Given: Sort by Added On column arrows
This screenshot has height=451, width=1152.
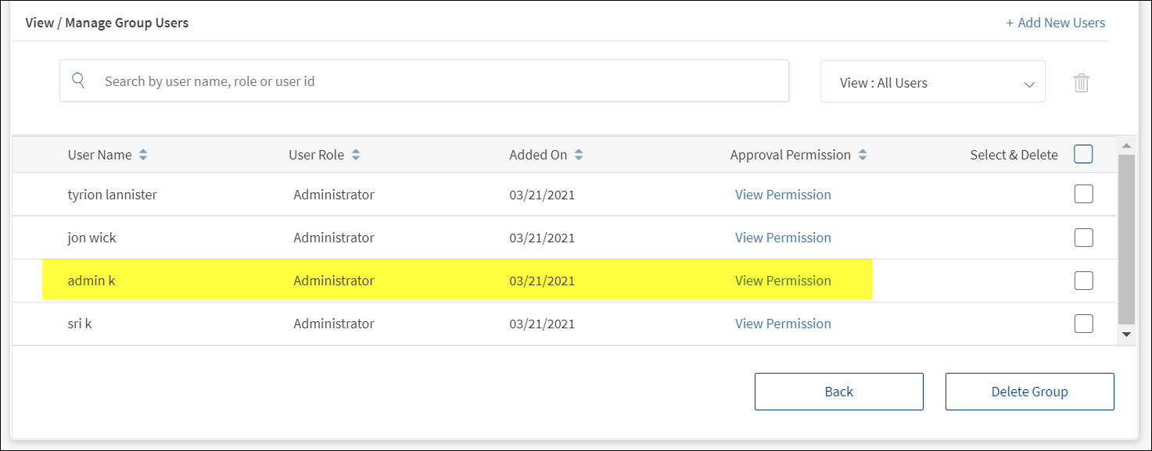Looking at the screenshot, I should click(x=579, y=155).
